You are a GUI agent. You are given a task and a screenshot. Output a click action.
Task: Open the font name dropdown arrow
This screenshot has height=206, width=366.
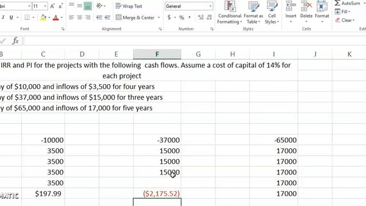coord(29,6)
